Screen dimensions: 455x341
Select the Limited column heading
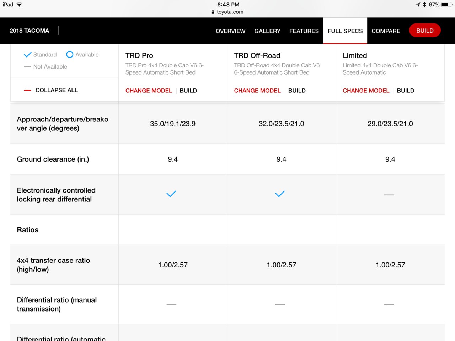click(355, 55)
